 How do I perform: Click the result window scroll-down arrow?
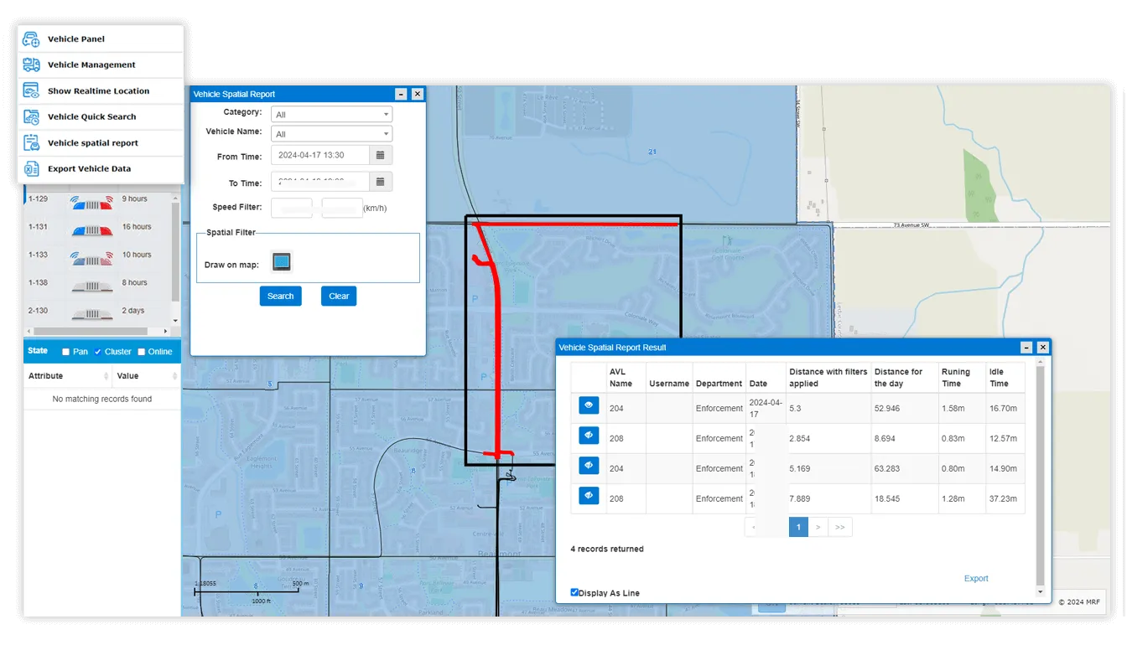click(x=1041, y=591)
